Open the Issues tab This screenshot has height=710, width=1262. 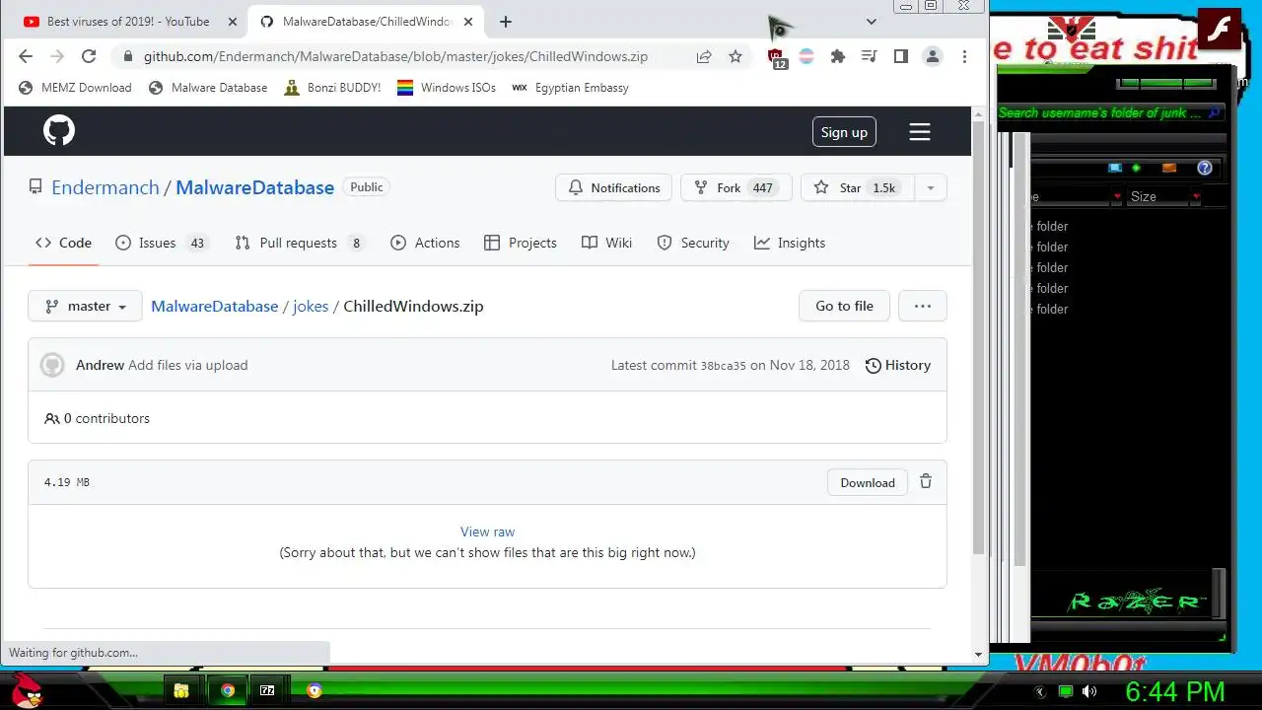[x=162, y=243]
